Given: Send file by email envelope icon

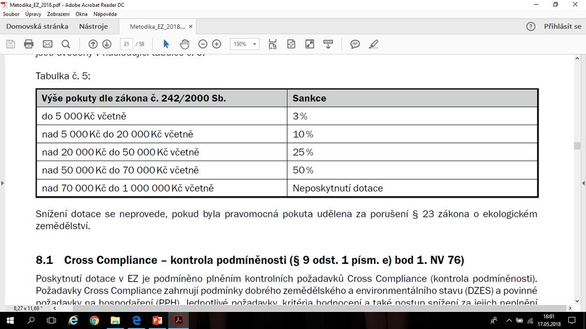Looking at the screenshot, I should (x=47, y=44).
